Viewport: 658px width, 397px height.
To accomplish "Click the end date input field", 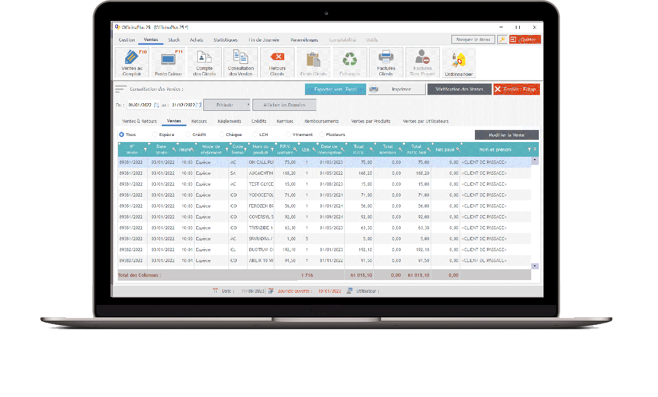I will [x=182, y=105].
